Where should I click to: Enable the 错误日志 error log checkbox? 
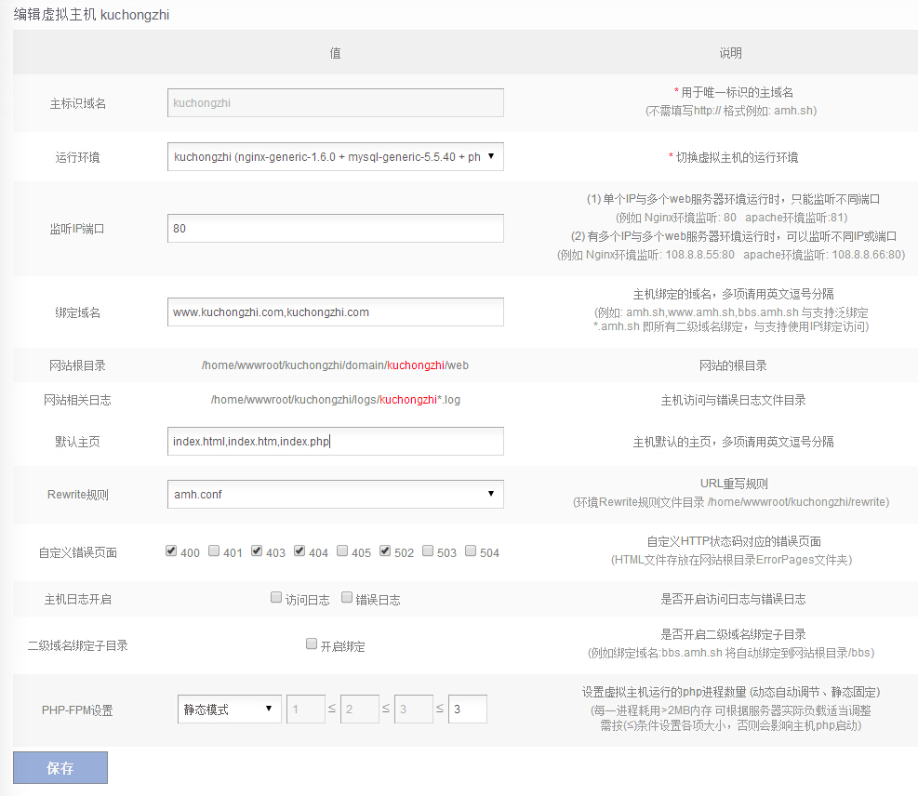pos(347,598)
